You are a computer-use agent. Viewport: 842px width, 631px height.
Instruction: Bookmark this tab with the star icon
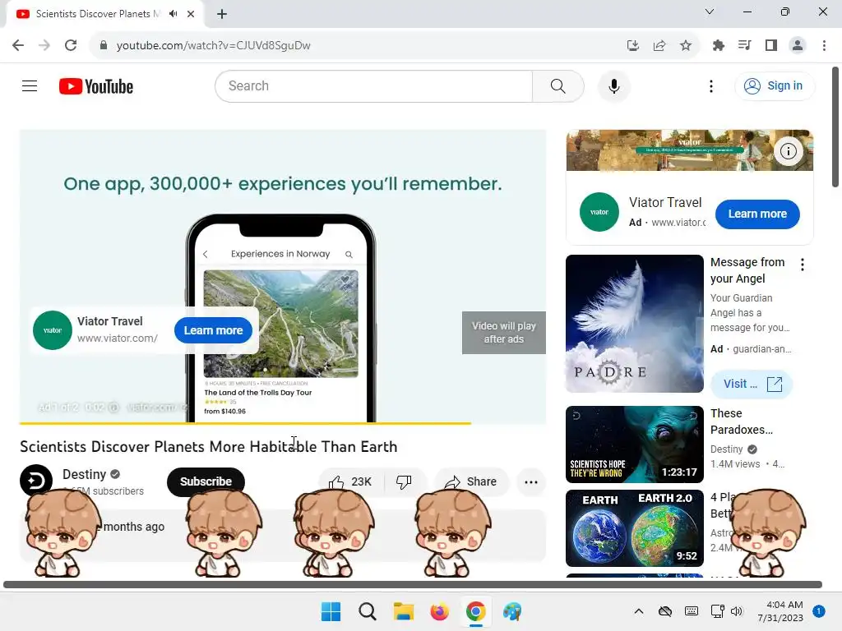point(686,45)
